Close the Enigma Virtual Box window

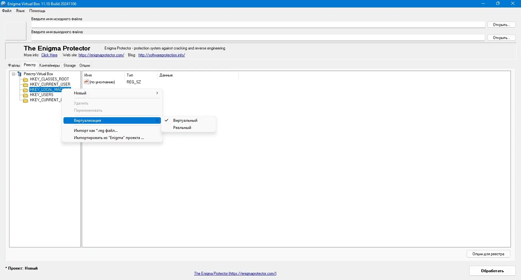click(513, 4)
